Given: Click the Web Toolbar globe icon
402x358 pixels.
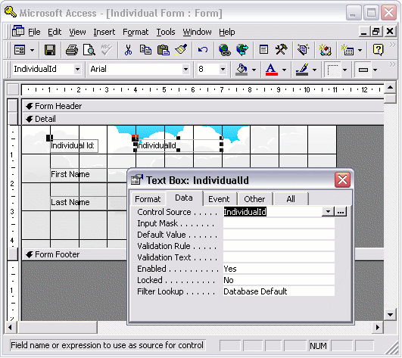Looking at the screenshot, I should (242, 50).
